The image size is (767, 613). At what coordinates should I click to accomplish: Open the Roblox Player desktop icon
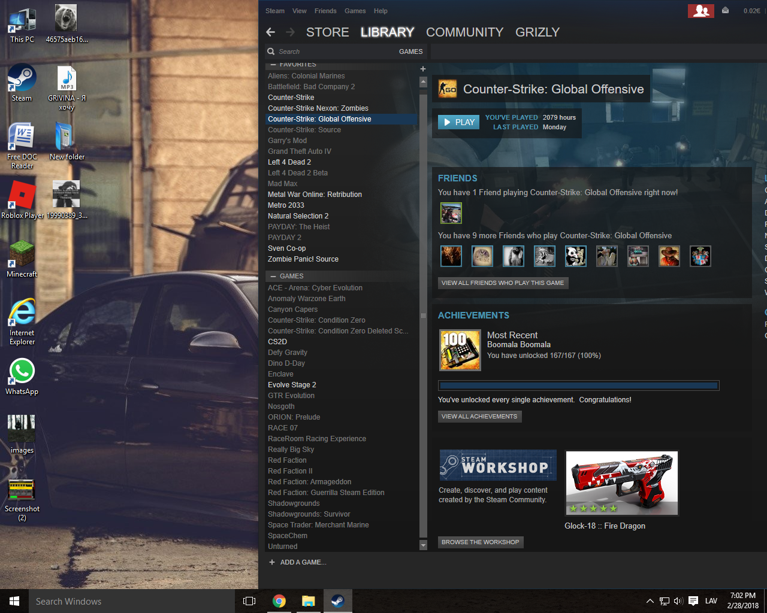[x=22, y=200]
